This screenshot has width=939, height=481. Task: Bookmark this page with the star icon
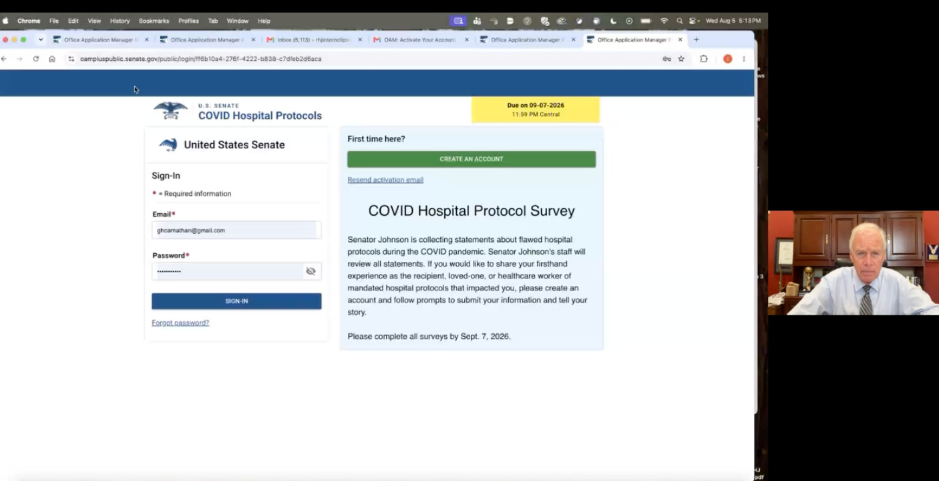[681, 59]
